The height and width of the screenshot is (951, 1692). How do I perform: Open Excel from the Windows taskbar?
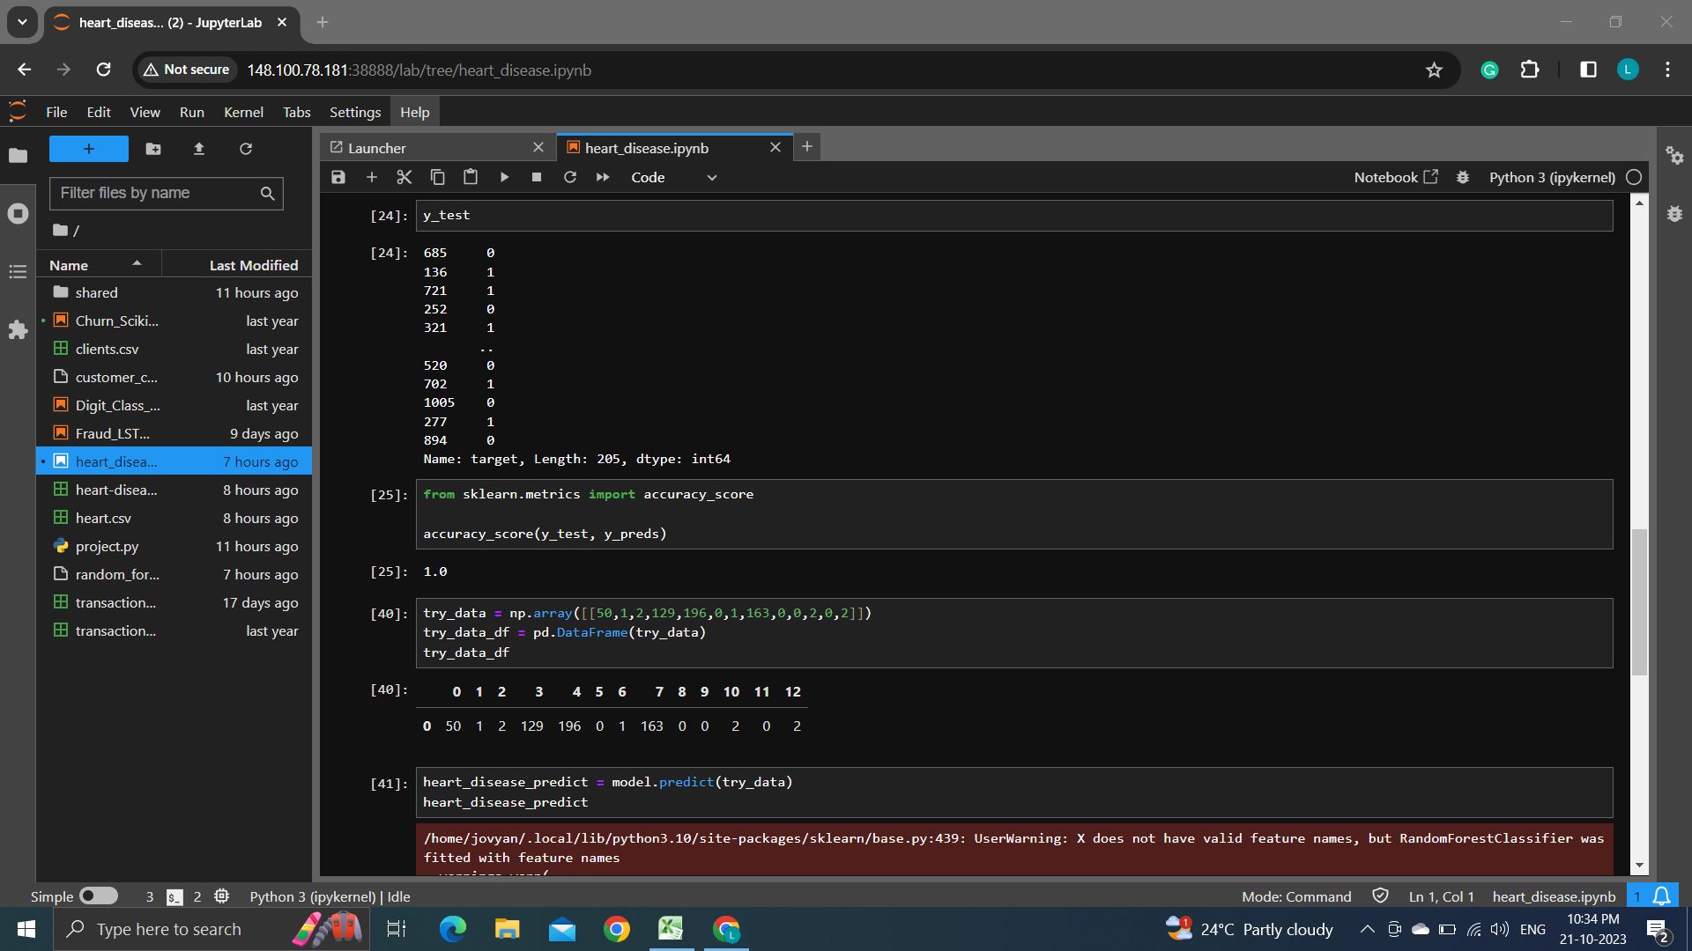(x=671, y=929)
